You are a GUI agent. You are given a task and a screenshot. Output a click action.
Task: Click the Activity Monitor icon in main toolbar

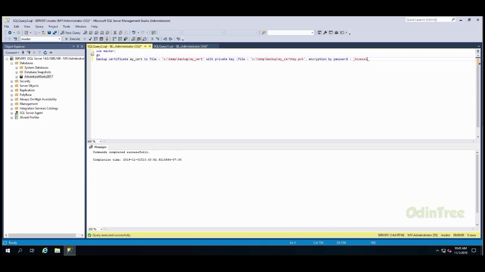click(x=153, y=32)
